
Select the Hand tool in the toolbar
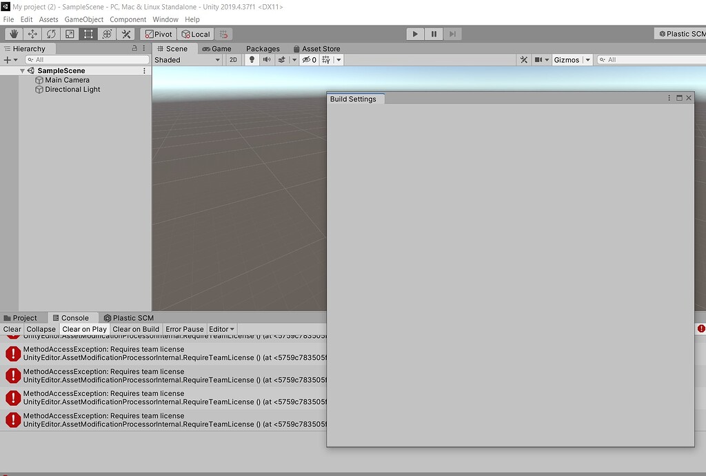click(12, 33)
